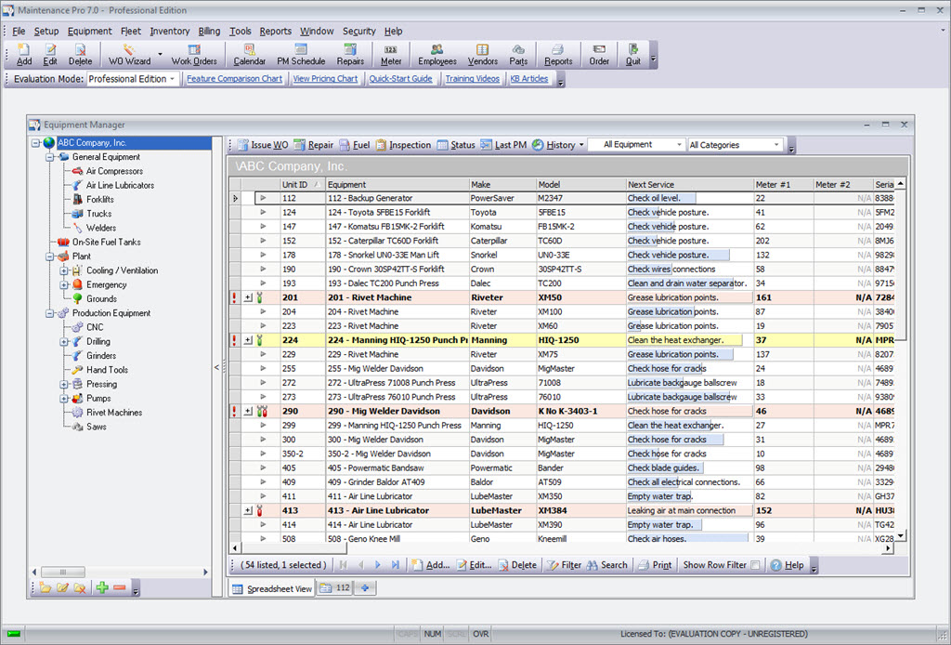
Task: Open the Parts tool
Action: (x=518, y=55)
